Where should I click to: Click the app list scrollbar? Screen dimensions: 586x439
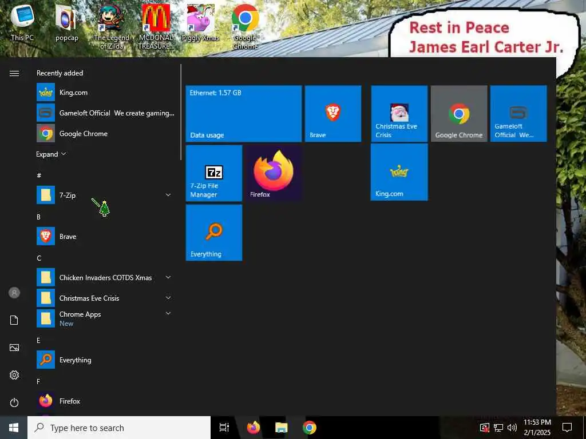pos(181,112)
